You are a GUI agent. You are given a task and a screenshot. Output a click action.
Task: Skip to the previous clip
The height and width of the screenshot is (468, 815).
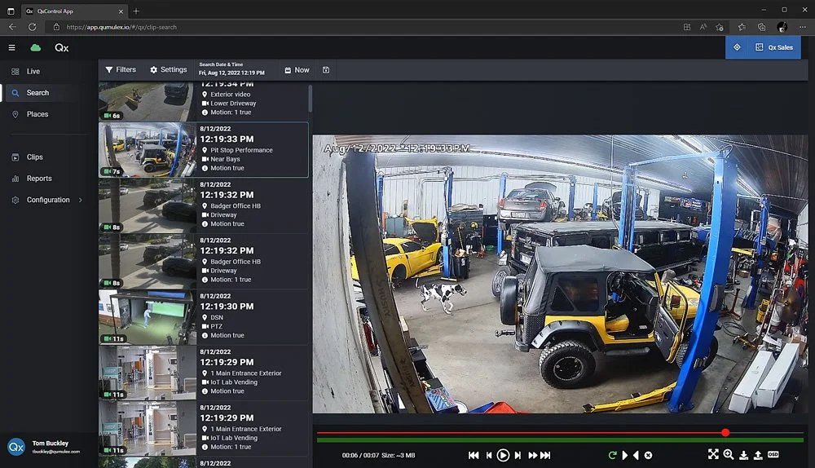pyautogui.click(x=474, y=455)
